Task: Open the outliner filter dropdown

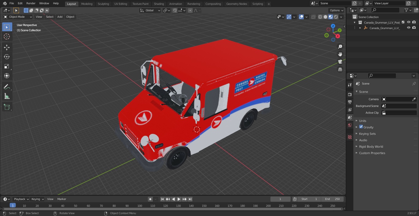Action: 408,10
